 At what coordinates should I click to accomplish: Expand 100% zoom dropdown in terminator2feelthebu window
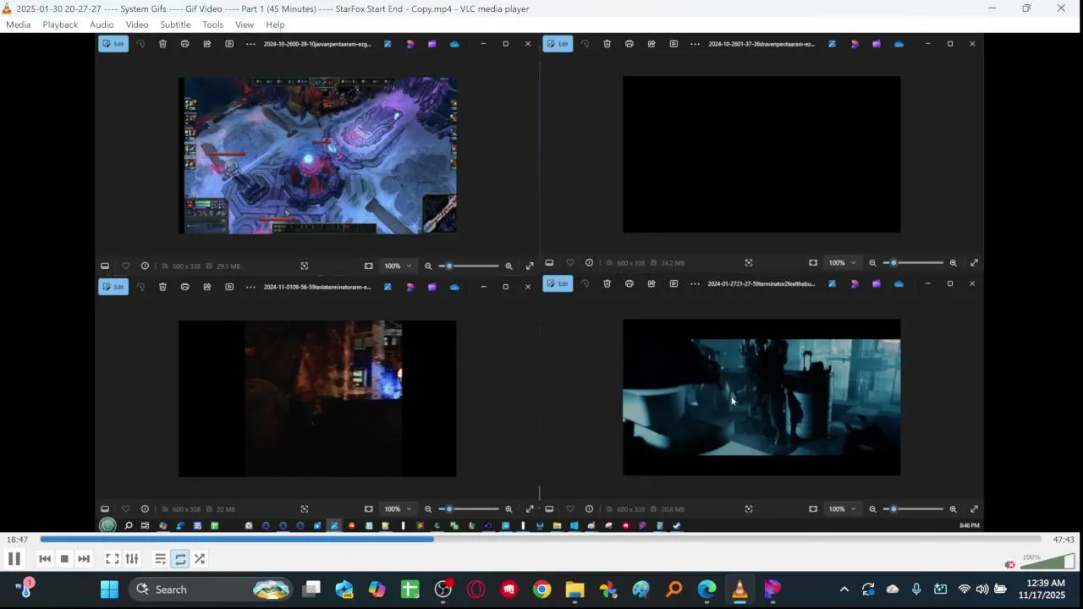[842, 509]
